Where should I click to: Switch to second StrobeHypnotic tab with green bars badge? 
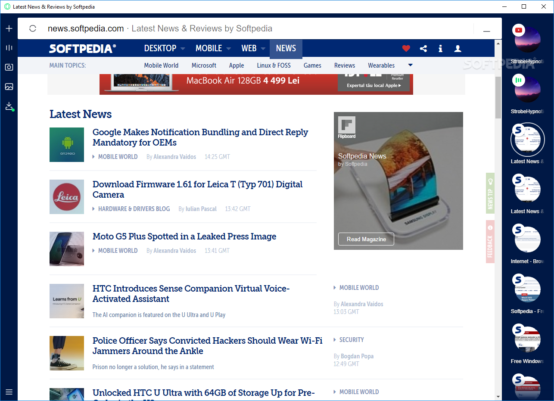(x=527, y=90)
